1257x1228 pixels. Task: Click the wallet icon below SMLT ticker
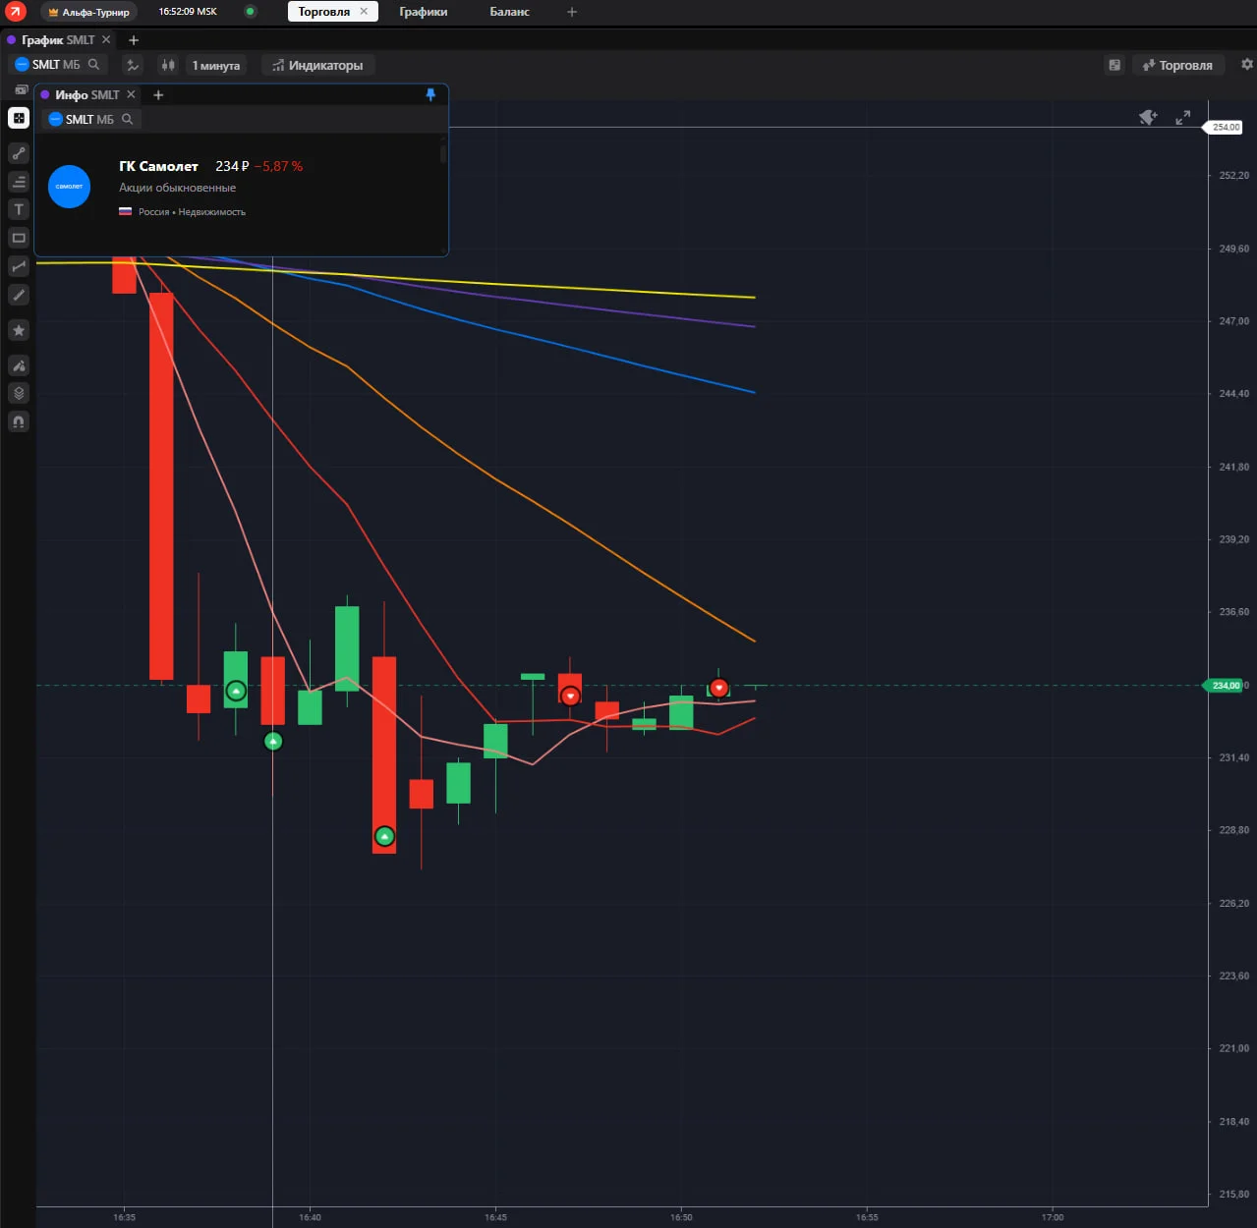click(x=21, y=89)
